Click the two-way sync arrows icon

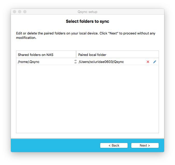[x=76, y=62]
